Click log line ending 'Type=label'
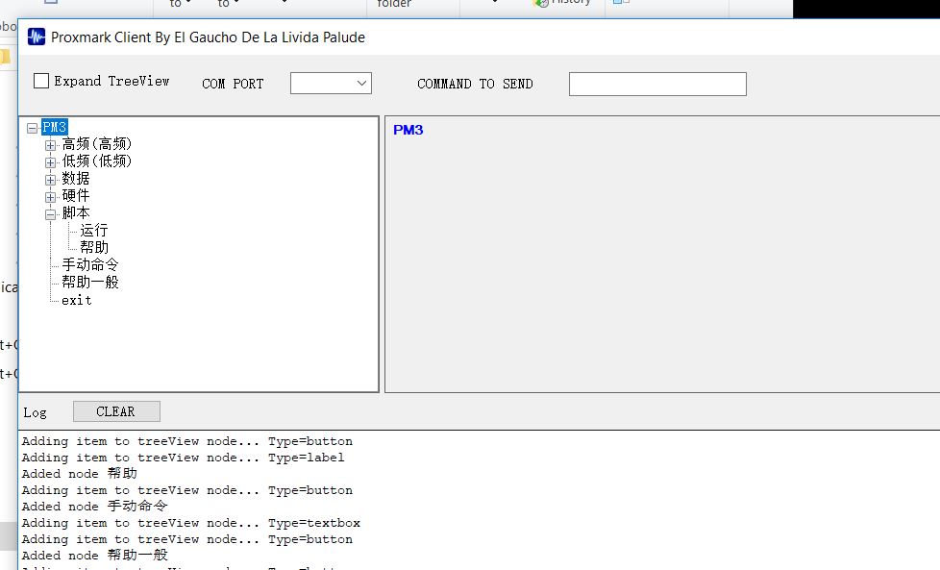This screenshot has height=570, width=940. [183, 458]
